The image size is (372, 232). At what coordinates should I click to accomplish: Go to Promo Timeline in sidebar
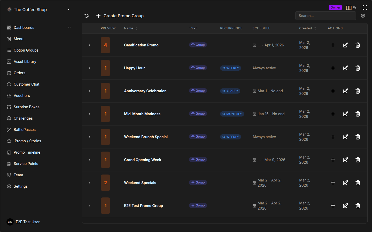(x=27, y=152)
